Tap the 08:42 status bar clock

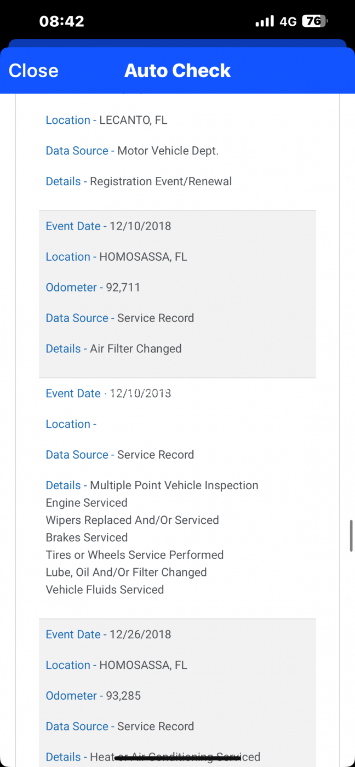pyautogui.click(x=62, y=21)
